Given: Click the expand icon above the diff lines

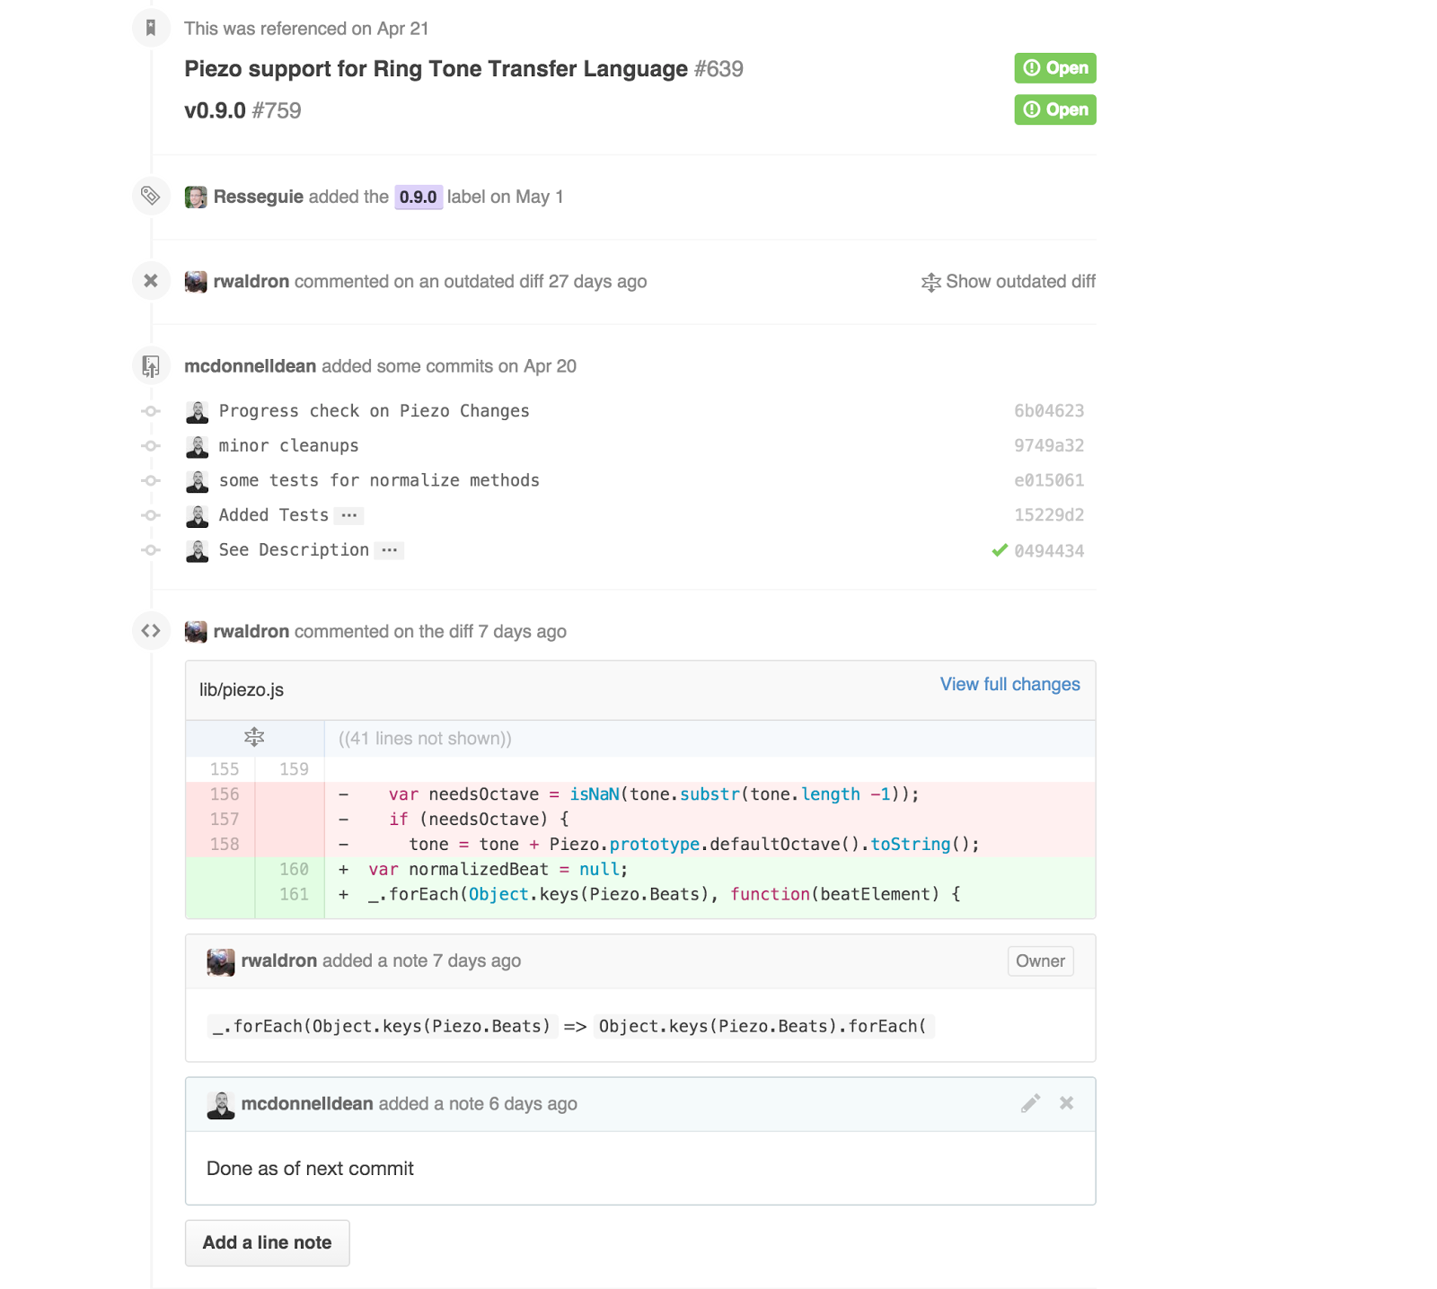Looking at the screenshot, I should click(x=254, y=738).
